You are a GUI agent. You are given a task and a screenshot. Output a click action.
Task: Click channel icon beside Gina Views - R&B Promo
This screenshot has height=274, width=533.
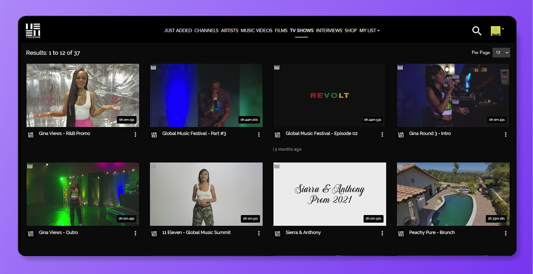tap(30, 135)
